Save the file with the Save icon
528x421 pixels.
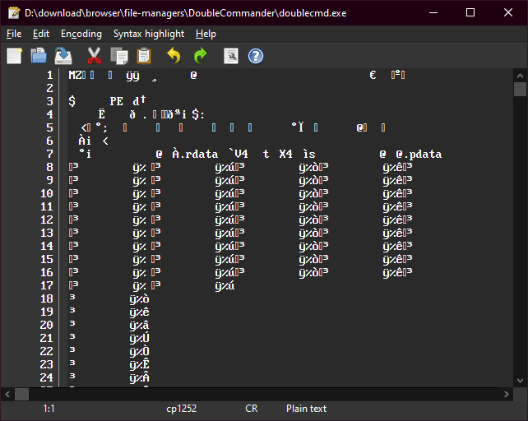click(x=63, y=56)
